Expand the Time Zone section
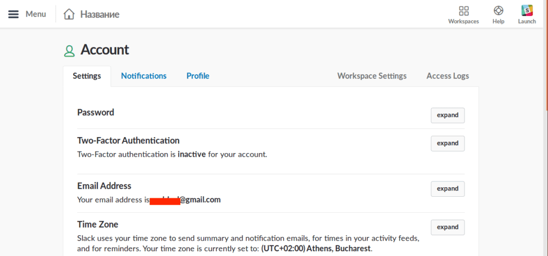 [x=447, y=227]
